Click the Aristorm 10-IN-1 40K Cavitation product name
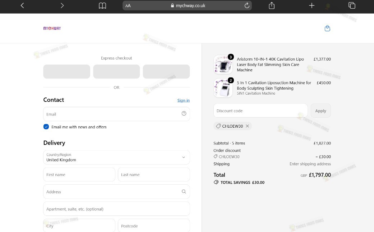This screenshot has height=232, width=374. pos(270,65)
